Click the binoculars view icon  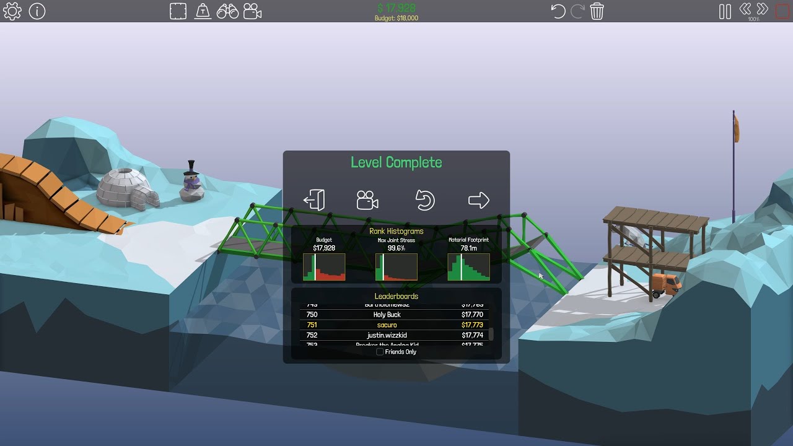(227, 11)
